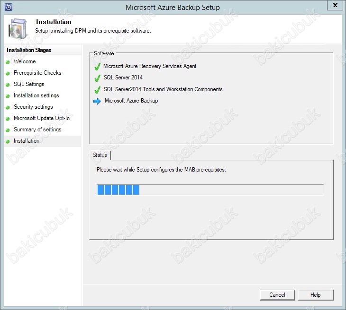This screenshot has width=346, height=310.
Task: Click green dot next to Security settings
Action: (x=8, y=107)
